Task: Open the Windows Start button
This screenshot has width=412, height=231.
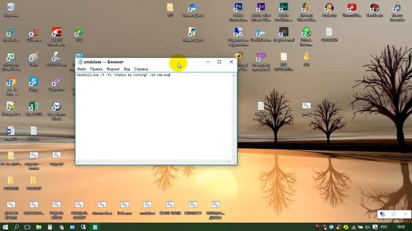Action: pyautogui.click(x=5, y=227)
